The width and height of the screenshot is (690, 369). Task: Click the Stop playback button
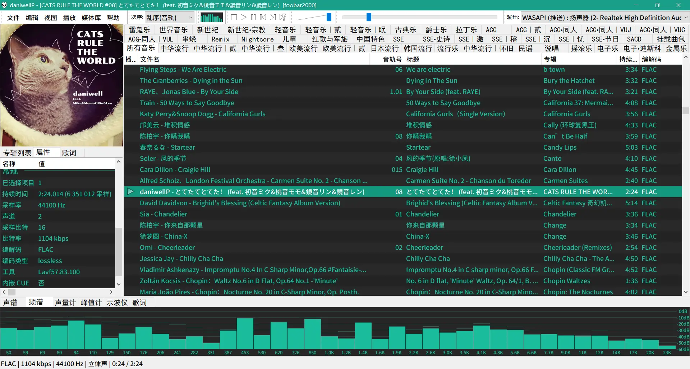coord(234,17)
